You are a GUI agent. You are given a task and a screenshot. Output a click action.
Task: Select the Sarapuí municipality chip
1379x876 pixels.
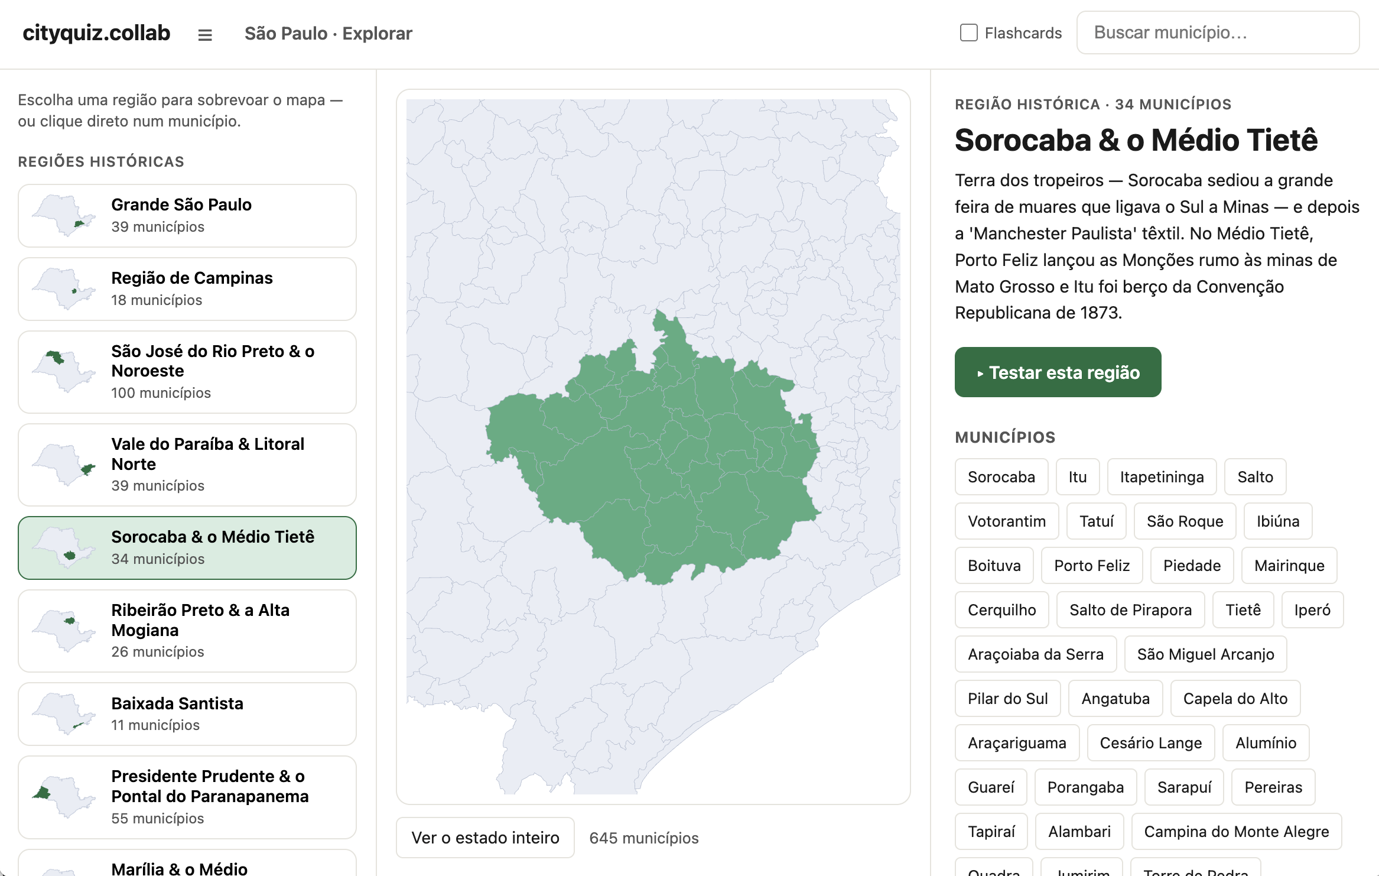1184,787
